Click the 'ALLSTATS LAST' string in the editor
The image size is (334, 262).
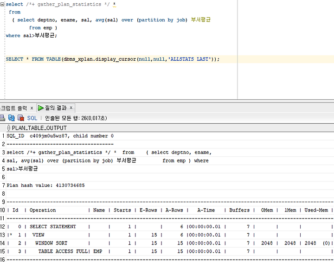point(191,59)
